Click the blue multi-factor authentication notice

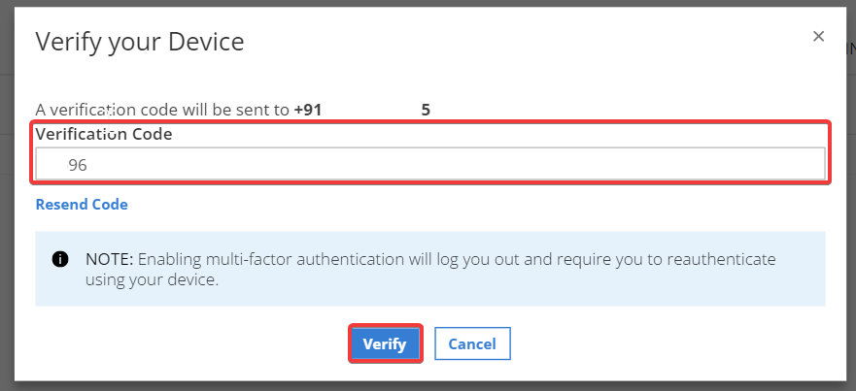pos(430,269)
